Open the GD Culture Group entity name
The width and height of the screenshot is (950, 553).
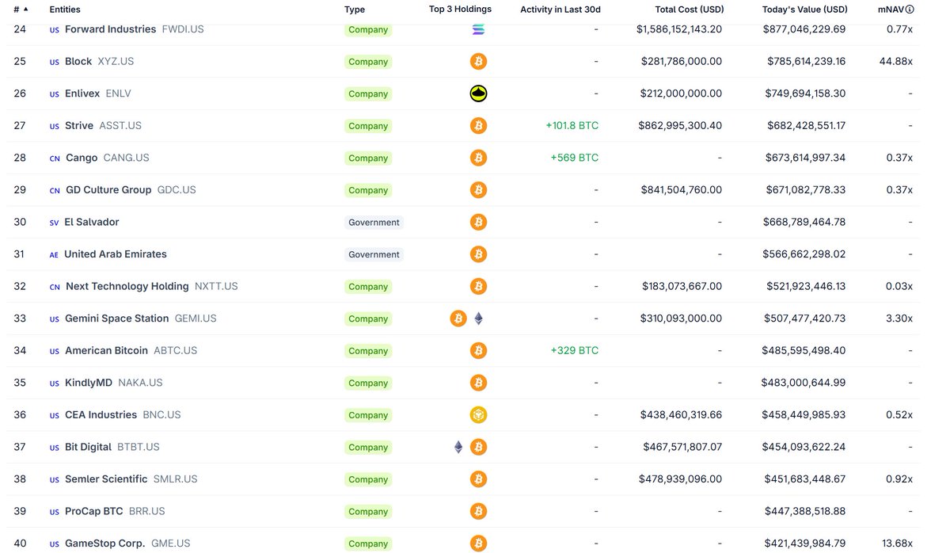pyautogui.click(x=111, y=189)
